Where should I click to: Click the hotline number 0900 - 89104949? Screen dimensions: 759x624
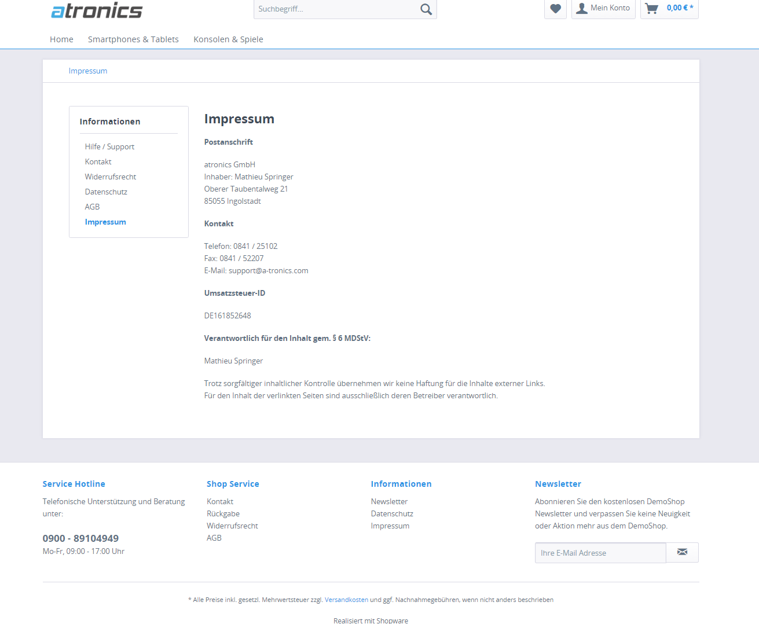click(x=80, y=539)
